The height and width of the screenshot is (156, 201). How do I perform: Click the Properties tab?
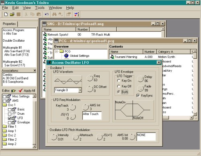pyautogui.click(x=9, y=24)
